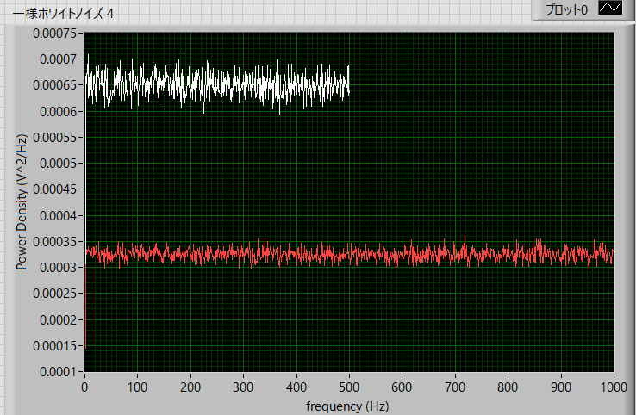Click the 0.00065 y-axis tick label
636x415 pixels.
click(54, 85)
